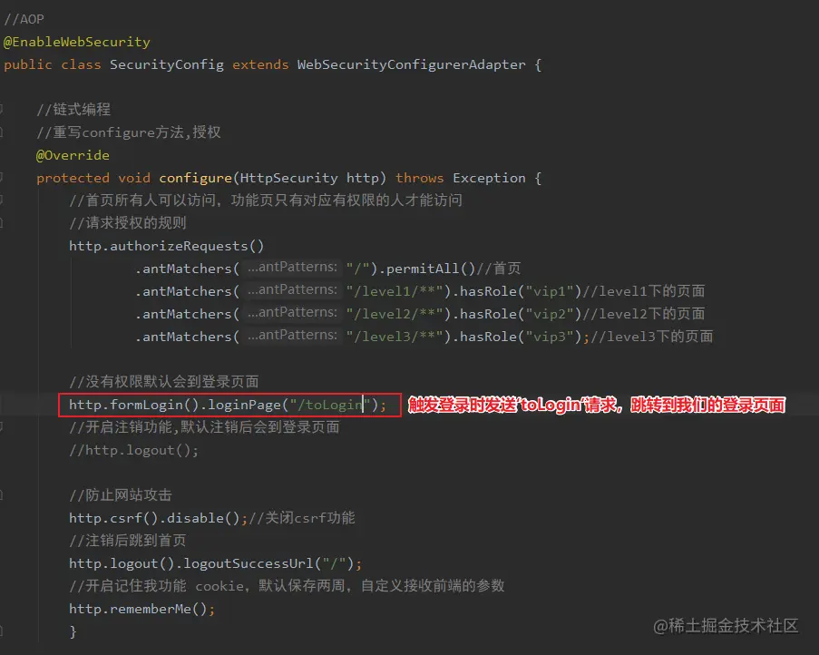Click antPatterns hint on the level2 line
The height and width of the screenshot is (655, 819).
pyautogui.click(x=292, y=313)
